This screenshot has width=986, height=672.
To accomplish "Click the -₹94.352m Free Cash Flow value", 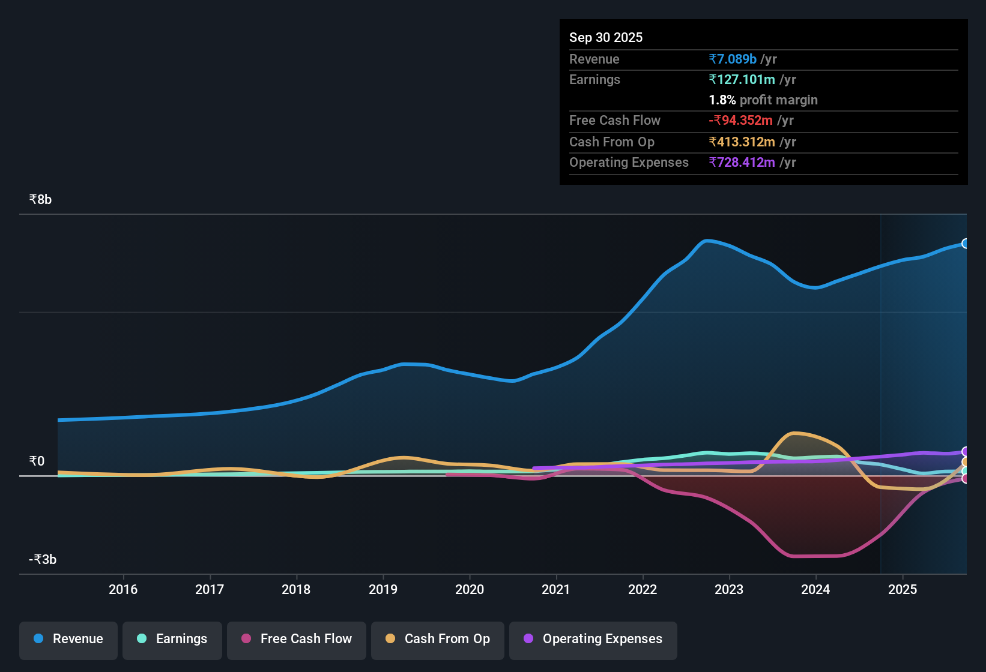I will tap(741, 120).
